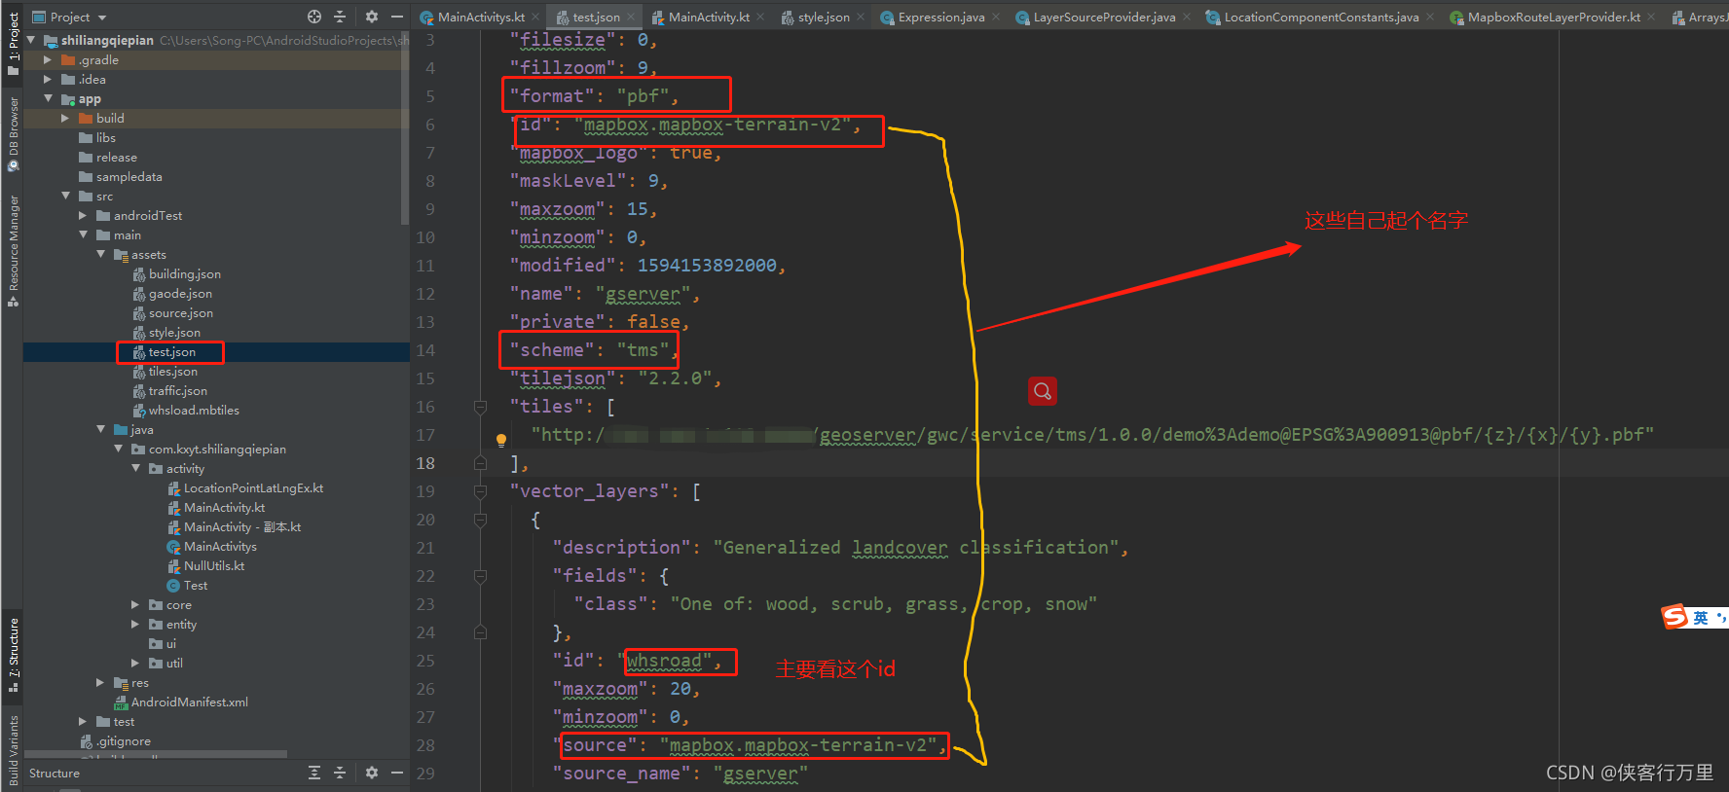The image size is (1729, 792).
Task: Close the test.json editor tab
Action: coord(631,17)
